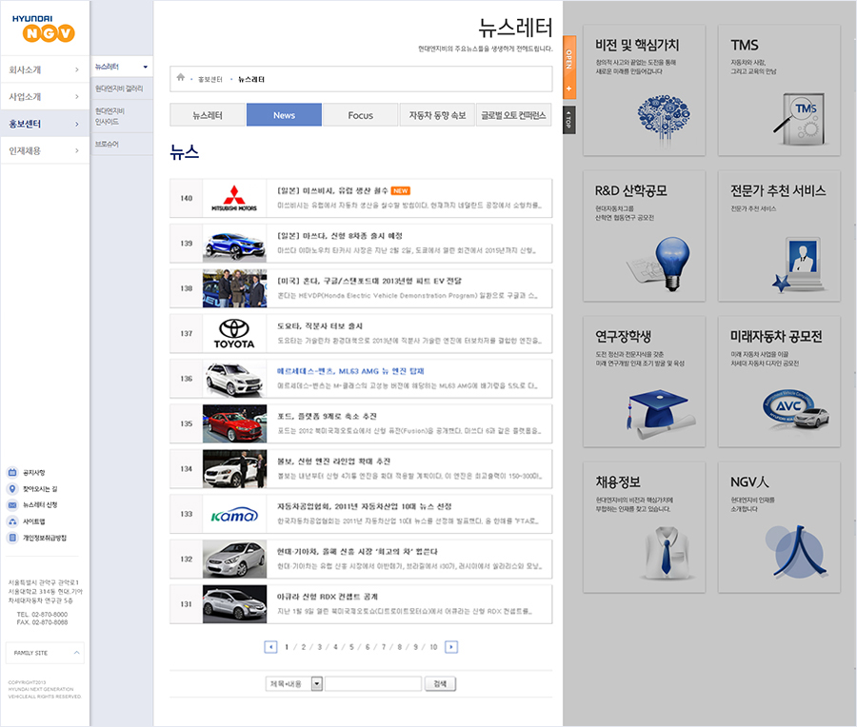Open the 연구장학생 graduation cap icon
Screen dimensions: 857x727
(660, 414)
